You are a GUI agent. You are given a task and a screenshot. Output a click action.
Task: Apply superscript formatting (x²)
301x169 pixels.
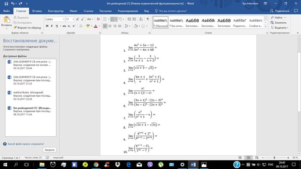[x=74, y=26]
